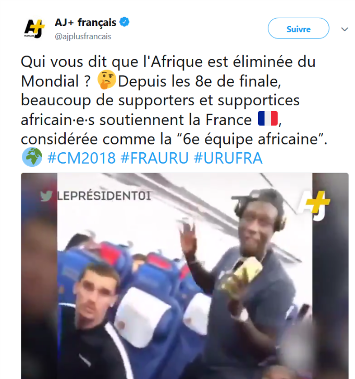Screen dimensions: 355x379
Task: Open the AJ+ français profile avatar
Action: coord(34,29)
